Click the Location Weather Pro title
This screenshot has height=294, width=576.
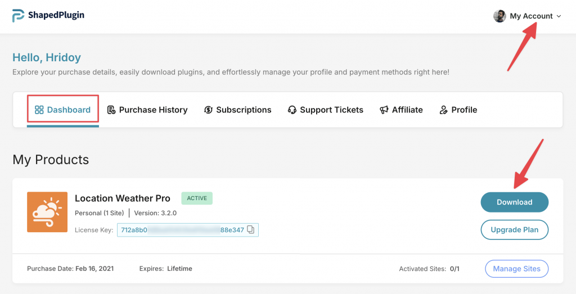[x=122, y=198]
